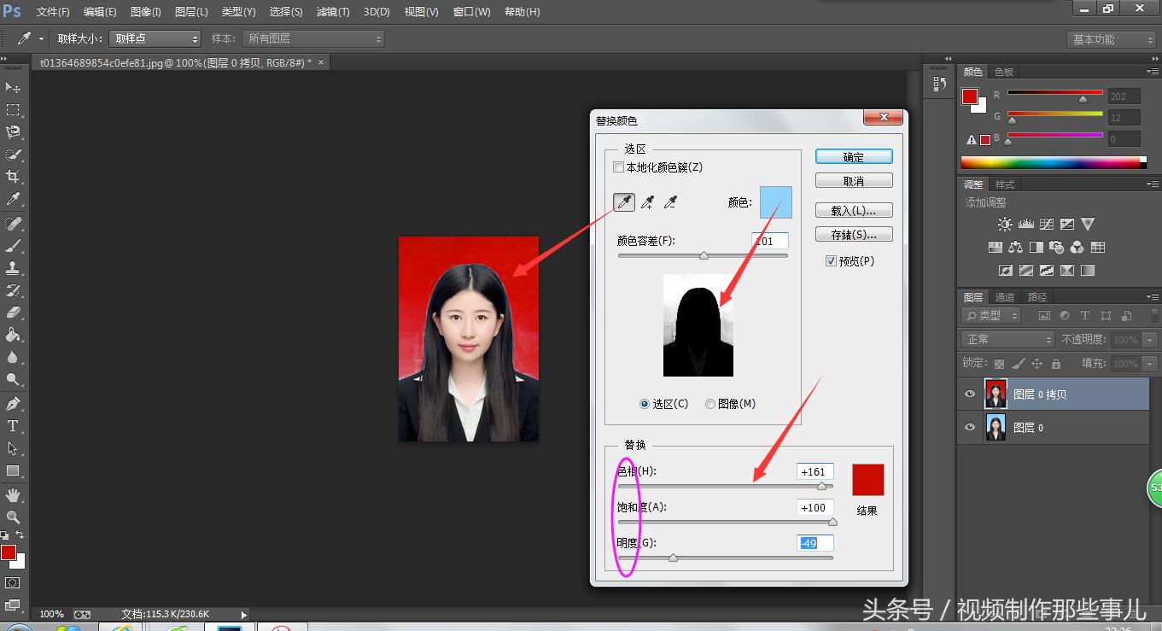Open the 滤镜 menu
The image size is (1162, 631).
coord(333,11)
